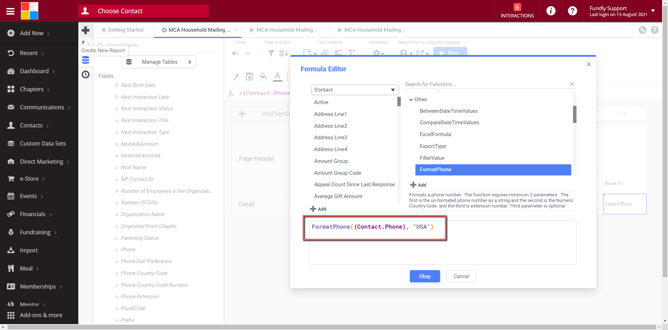Open Manage Tables menu
This screenshot has height=330, width=668.
tap(158, 62)
